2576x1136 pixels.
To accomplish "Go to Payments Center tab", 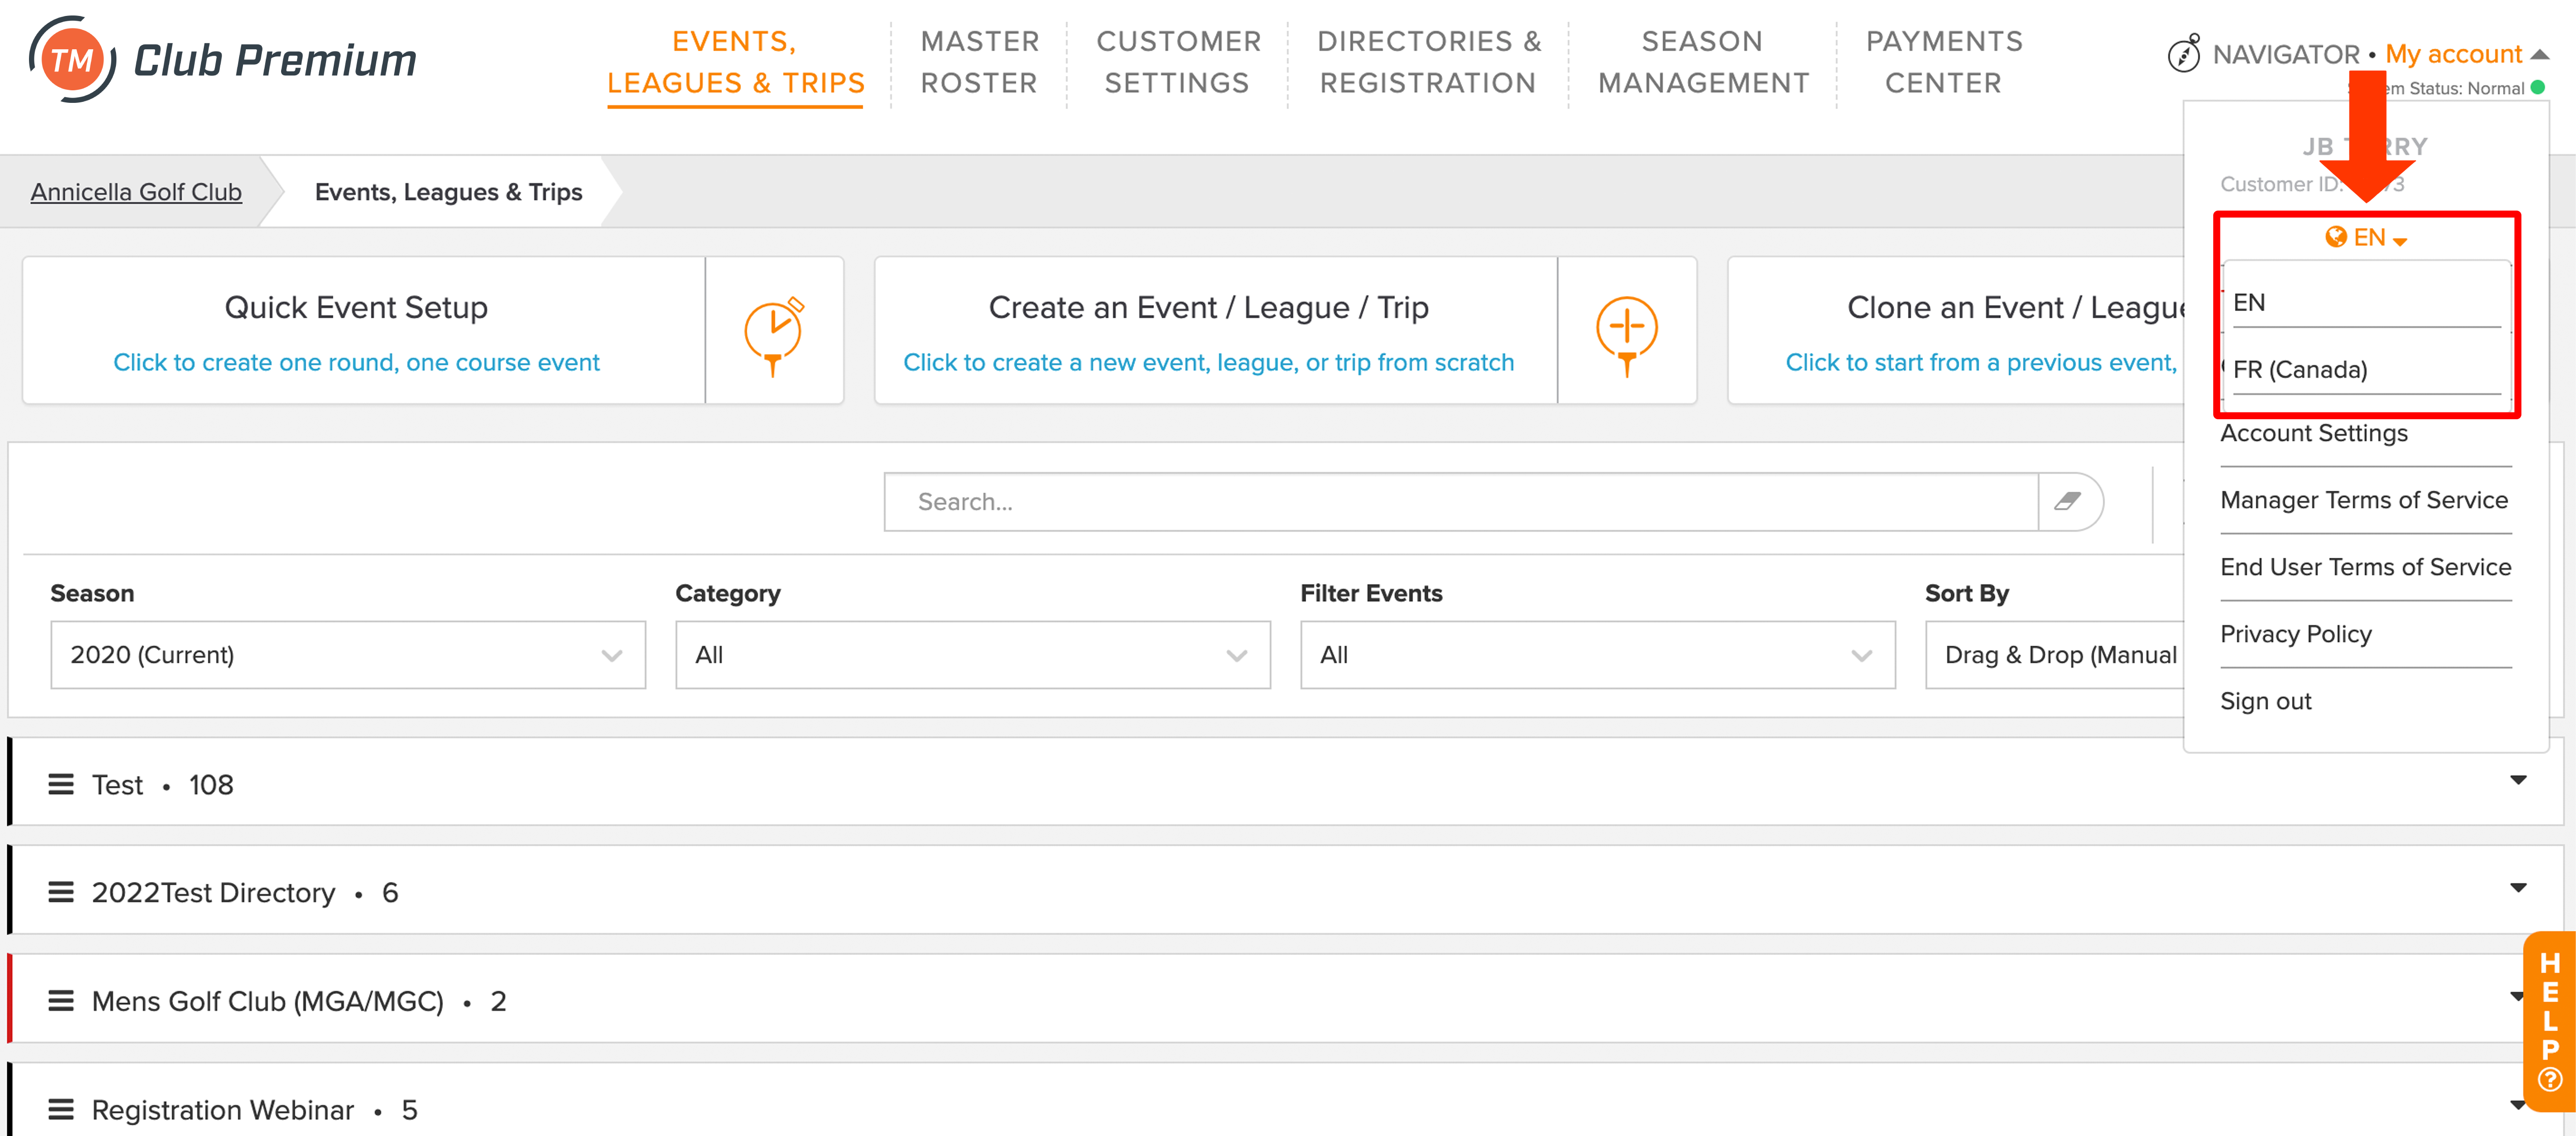I will 1944,62.
